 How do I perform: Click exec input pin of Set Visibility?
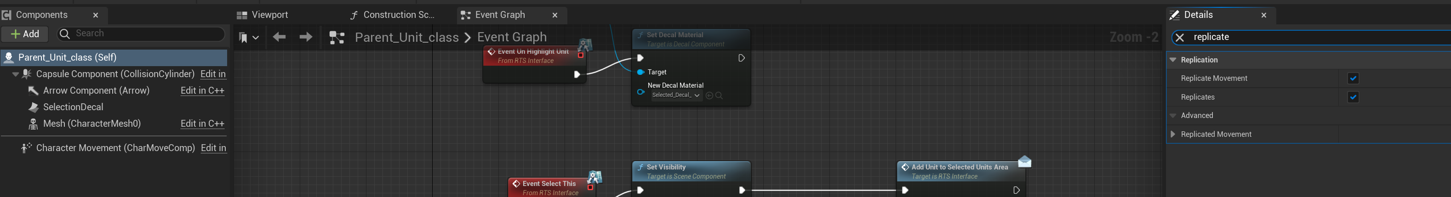click(x=640, y=190)
